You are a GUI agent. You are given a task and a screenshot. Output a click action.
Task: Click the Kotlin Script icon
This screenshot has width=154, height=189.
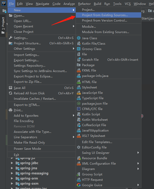(x=79, y=114)
